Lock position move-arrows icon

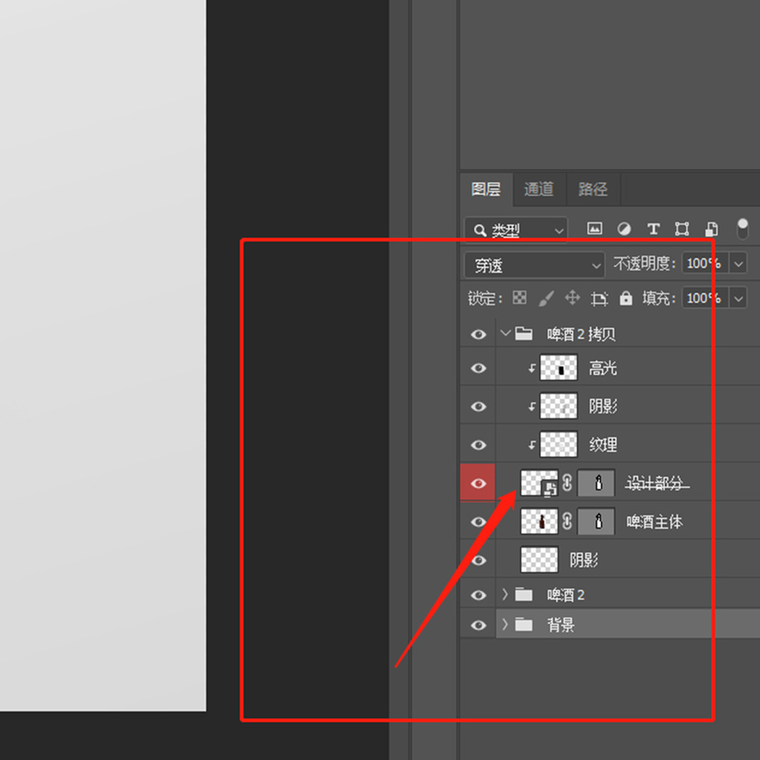tap(573, 297)
